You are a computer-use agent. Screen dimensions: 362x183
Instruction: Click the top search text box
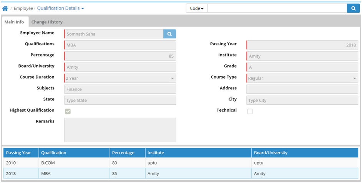(277, 8)
